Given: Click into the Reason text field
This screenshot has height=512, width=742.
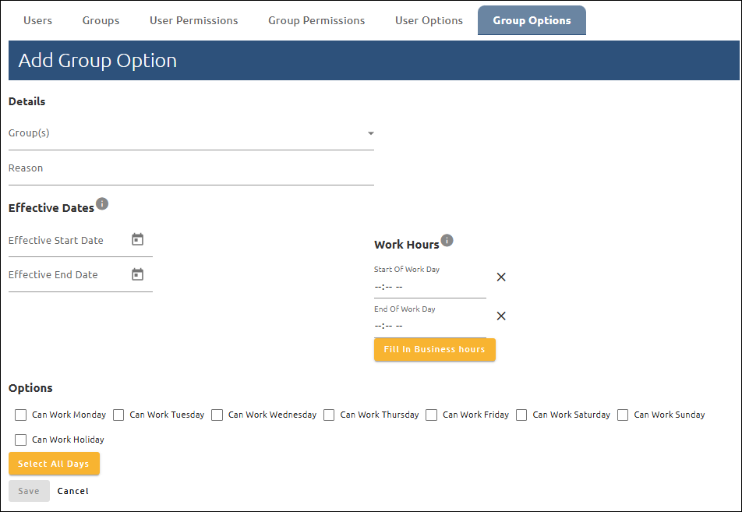Looking at the screenshot, I should [191, 169].
